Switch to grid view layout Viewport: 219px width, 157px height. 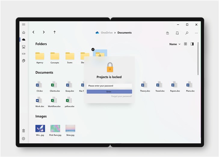[185, 44]
